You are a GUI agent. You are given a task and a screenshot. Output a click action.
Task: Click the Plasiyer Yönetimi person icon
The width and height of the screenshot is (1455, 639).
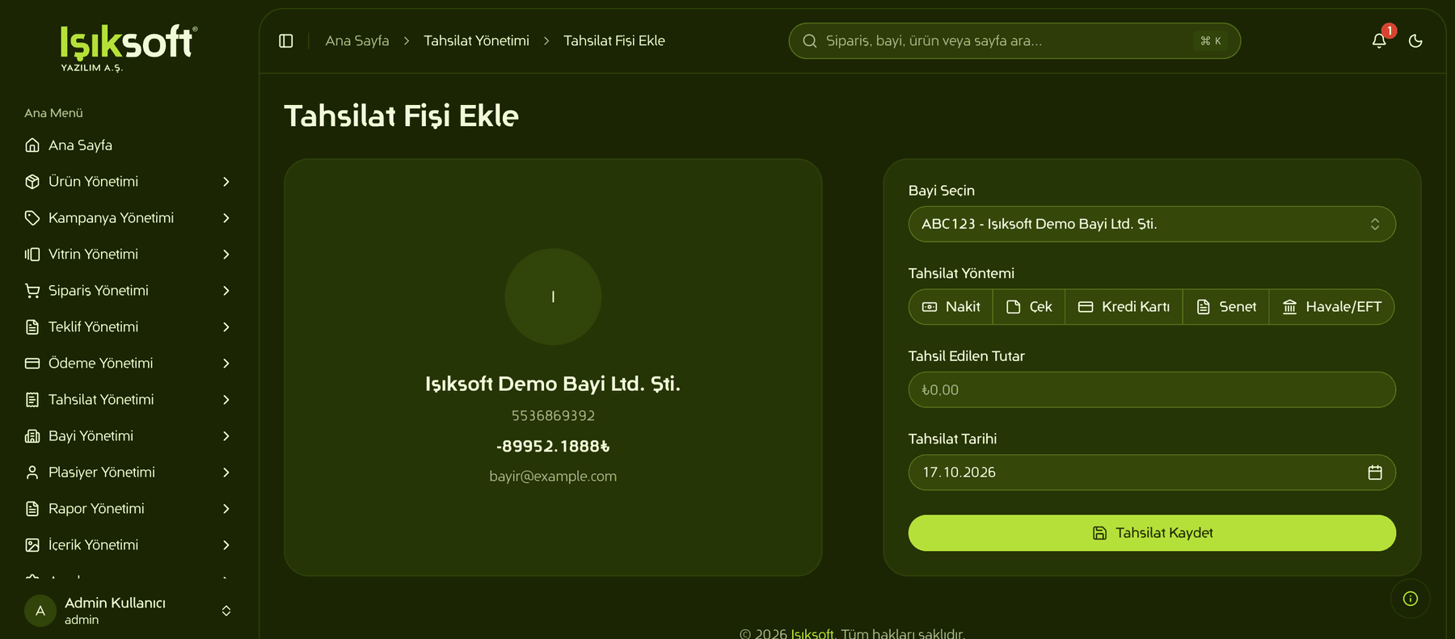(32, 473)
